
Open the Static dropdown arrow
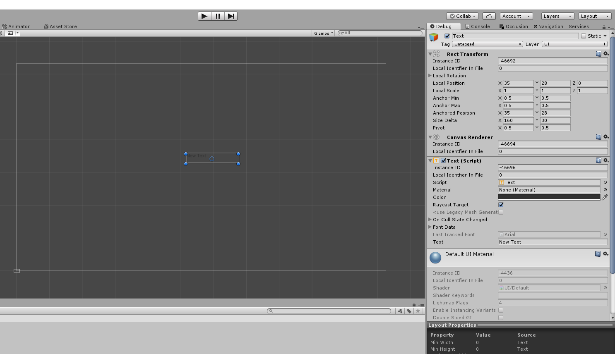[x=605, y=36]
